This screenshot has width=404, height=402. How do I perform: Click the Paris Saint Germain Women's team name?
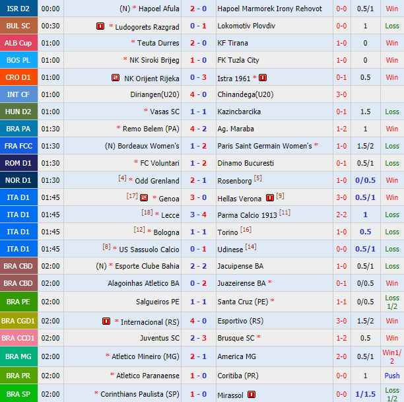pyautogui.click(x=265, y=146)
